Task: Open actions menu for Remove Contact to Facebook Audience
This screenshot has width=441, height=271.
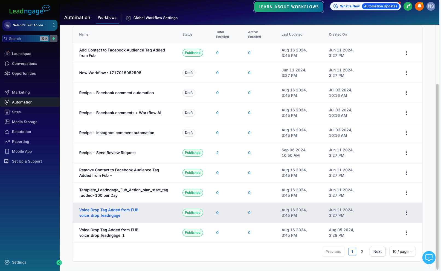Action: coord(407,173)
